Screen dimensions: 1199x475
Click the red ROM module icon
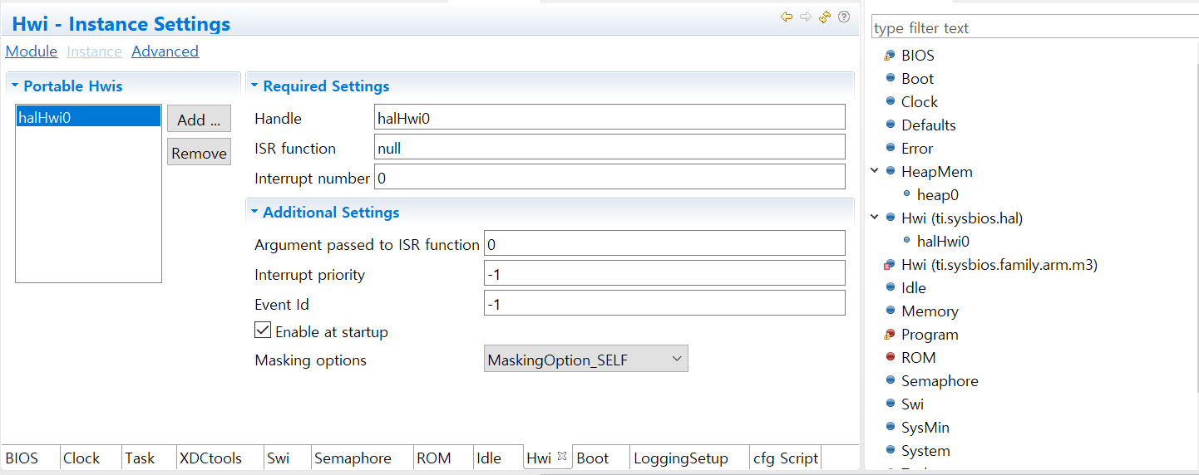pyautogui.click(x=890, y=358)
